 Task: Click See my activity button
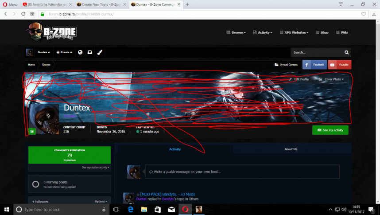tap(330, 130)
